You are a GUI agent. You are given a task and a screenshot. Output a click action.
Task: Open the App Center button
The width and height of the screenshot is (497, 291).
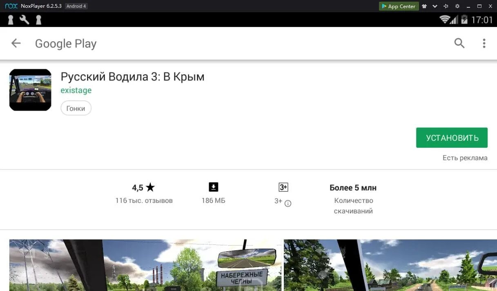tap(399, 6)
